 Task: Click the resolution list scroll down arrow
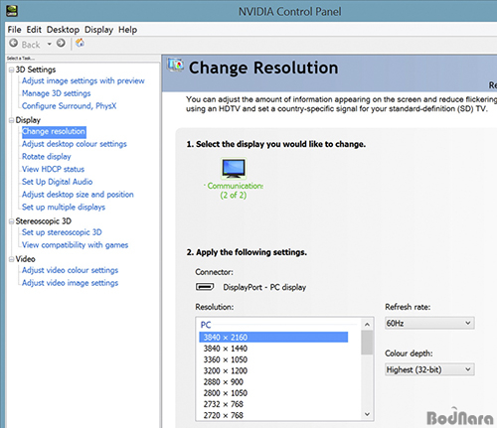[367, 414]
